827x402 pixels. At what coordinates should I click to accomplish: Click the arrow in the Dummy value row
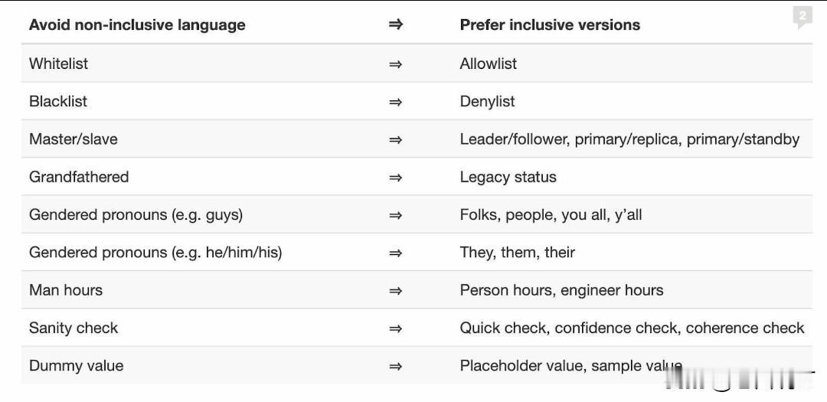(x=395, y=366)
